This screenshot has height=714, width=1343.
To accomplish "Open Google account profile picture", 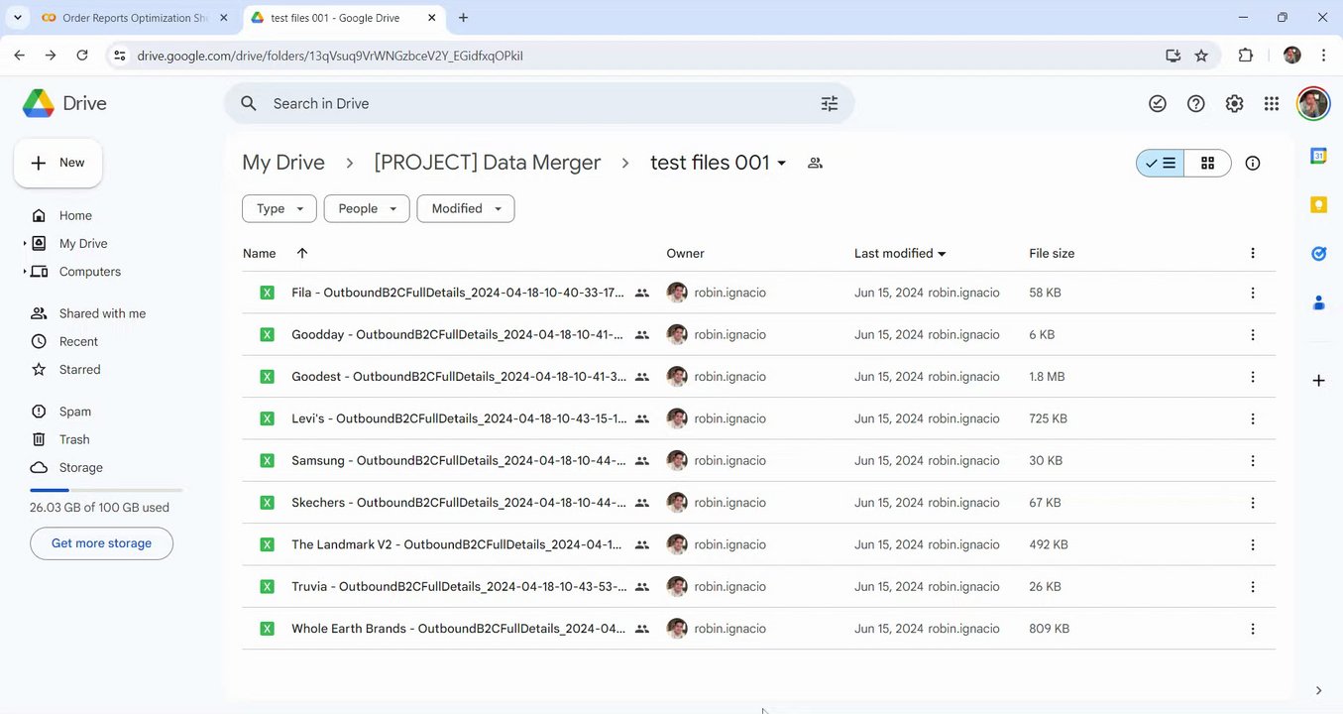I will pyautogui.click(x=1313, y=103).
